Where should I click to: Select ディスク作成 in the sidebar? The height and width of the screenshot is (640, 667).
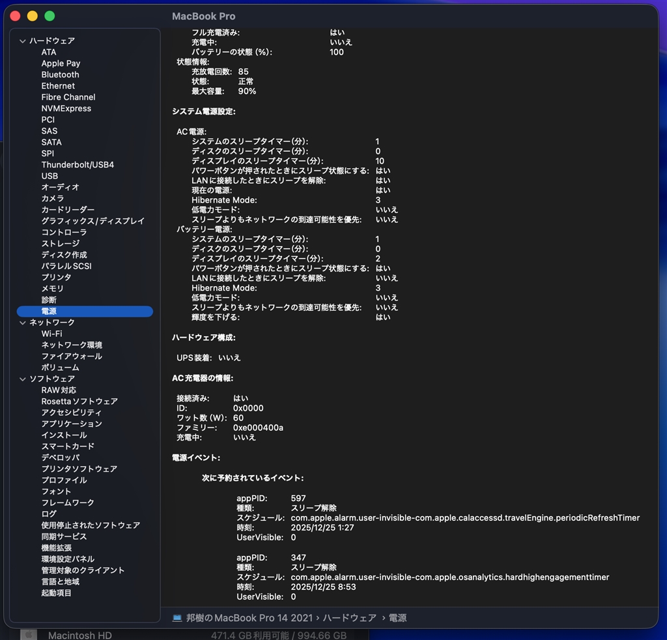click(64, 255)
